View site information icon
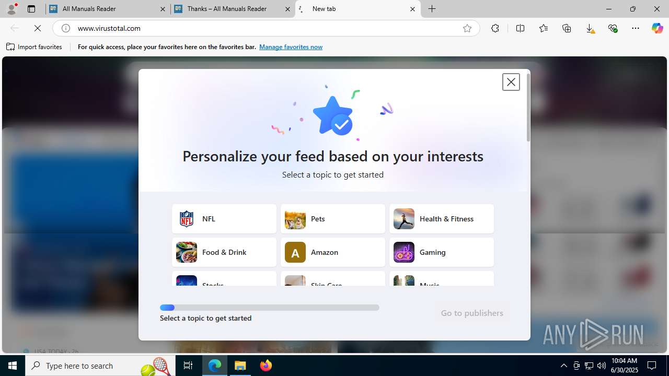Viewport: 669px width, 376px height. click(x=66, y=28)
